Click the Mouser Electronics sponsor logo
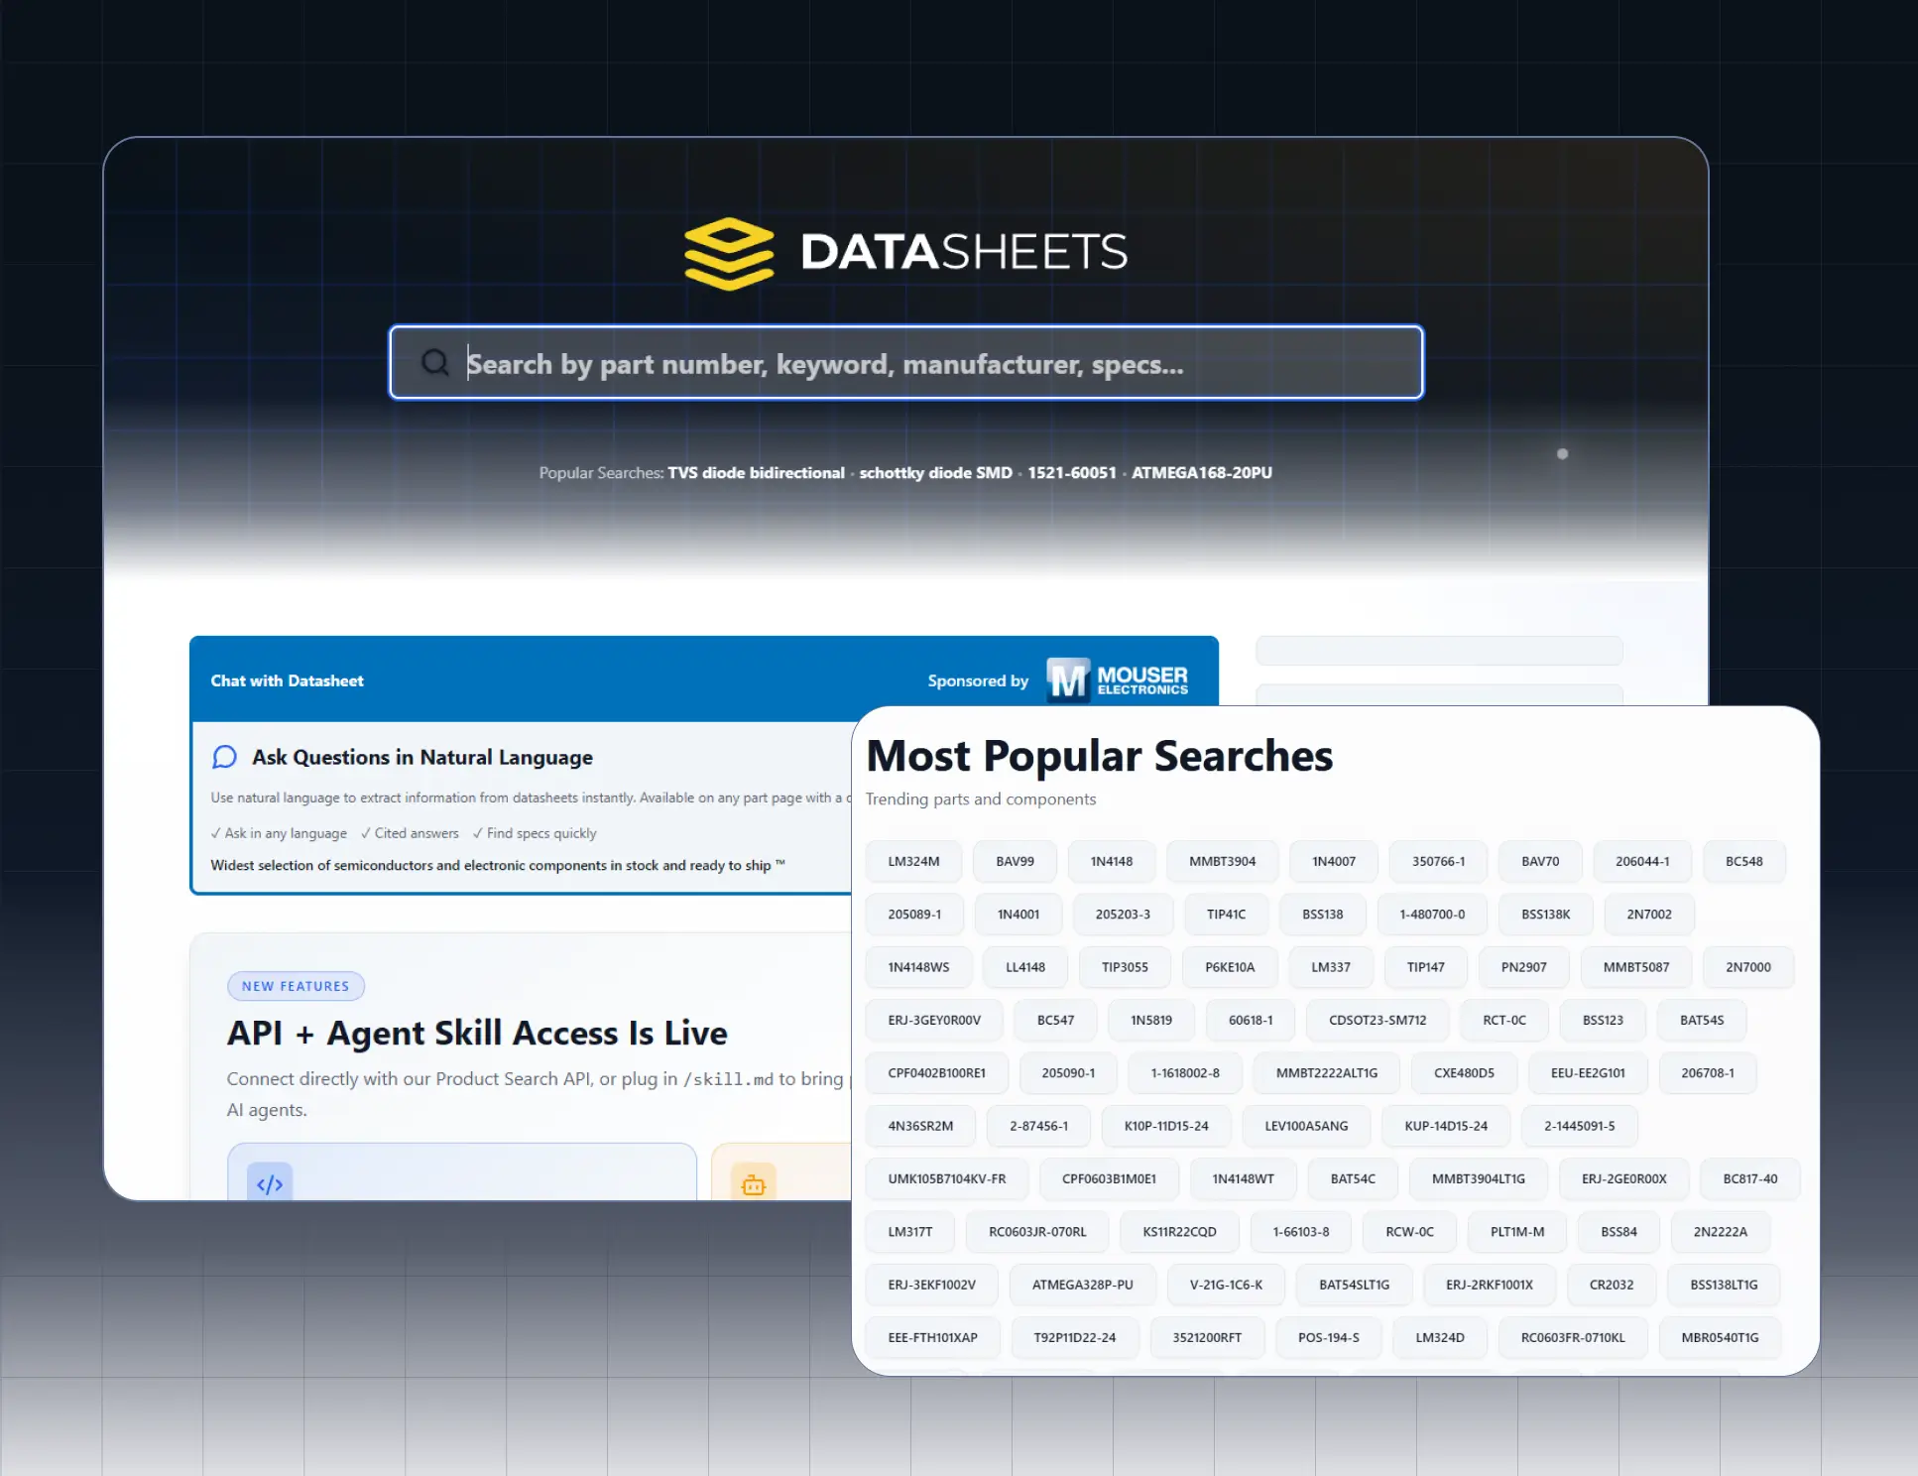The width and height of the screenshot is (1918, 1476). point(1118,680)
